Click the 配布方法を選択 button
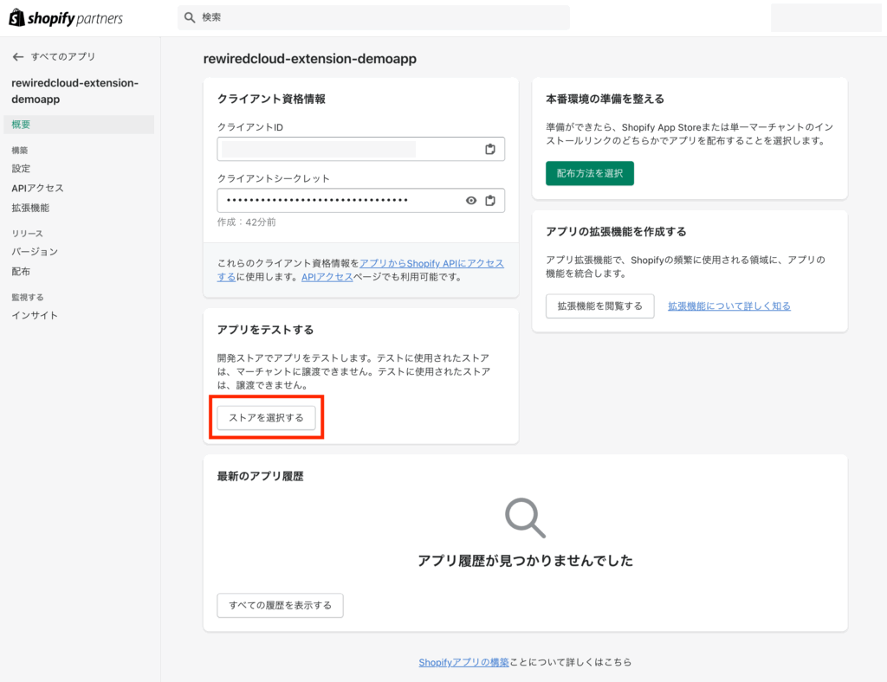The width and height of the screenshot is (887, 682). (x=589, y=173)
